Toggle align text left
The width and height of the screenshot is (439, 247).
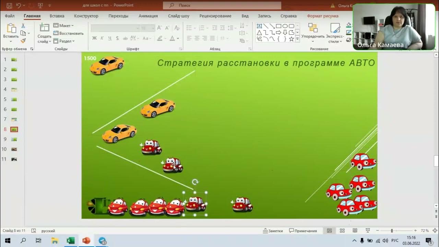coord(189,38)
